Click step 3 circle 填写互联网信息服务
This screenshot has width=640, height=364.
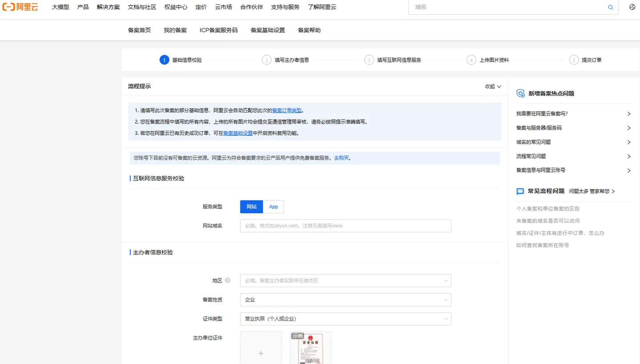(369, 60)
